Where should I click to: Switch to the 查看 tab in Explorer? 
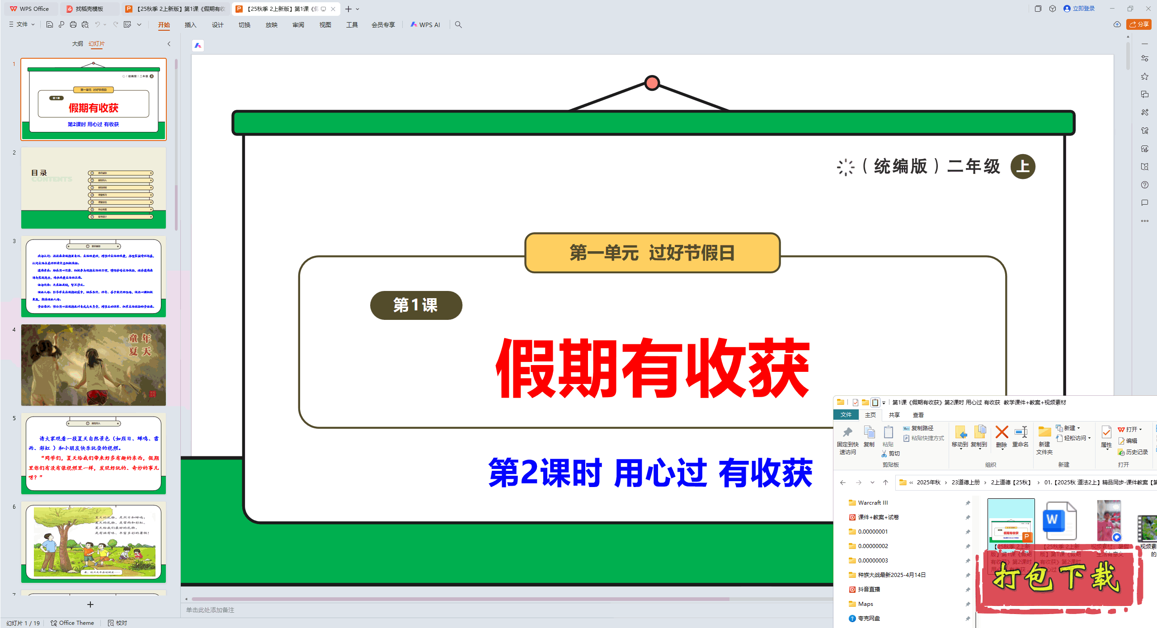pyautogui.click(x=918, y=415)
